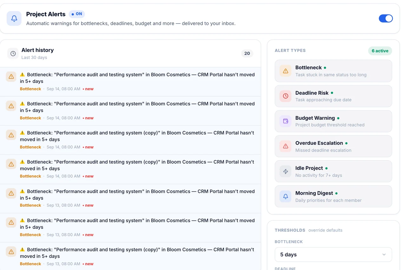Click the "Project Alerts" title
Screen dimensions: 406x270
(x=46, y=14)
